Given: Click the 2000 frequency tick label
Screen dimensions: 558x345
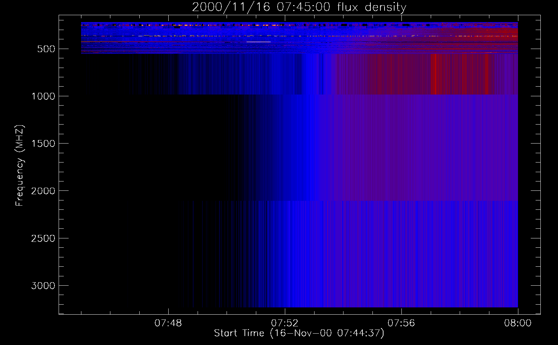Looking at the screenshot, I should coord(43,191).
